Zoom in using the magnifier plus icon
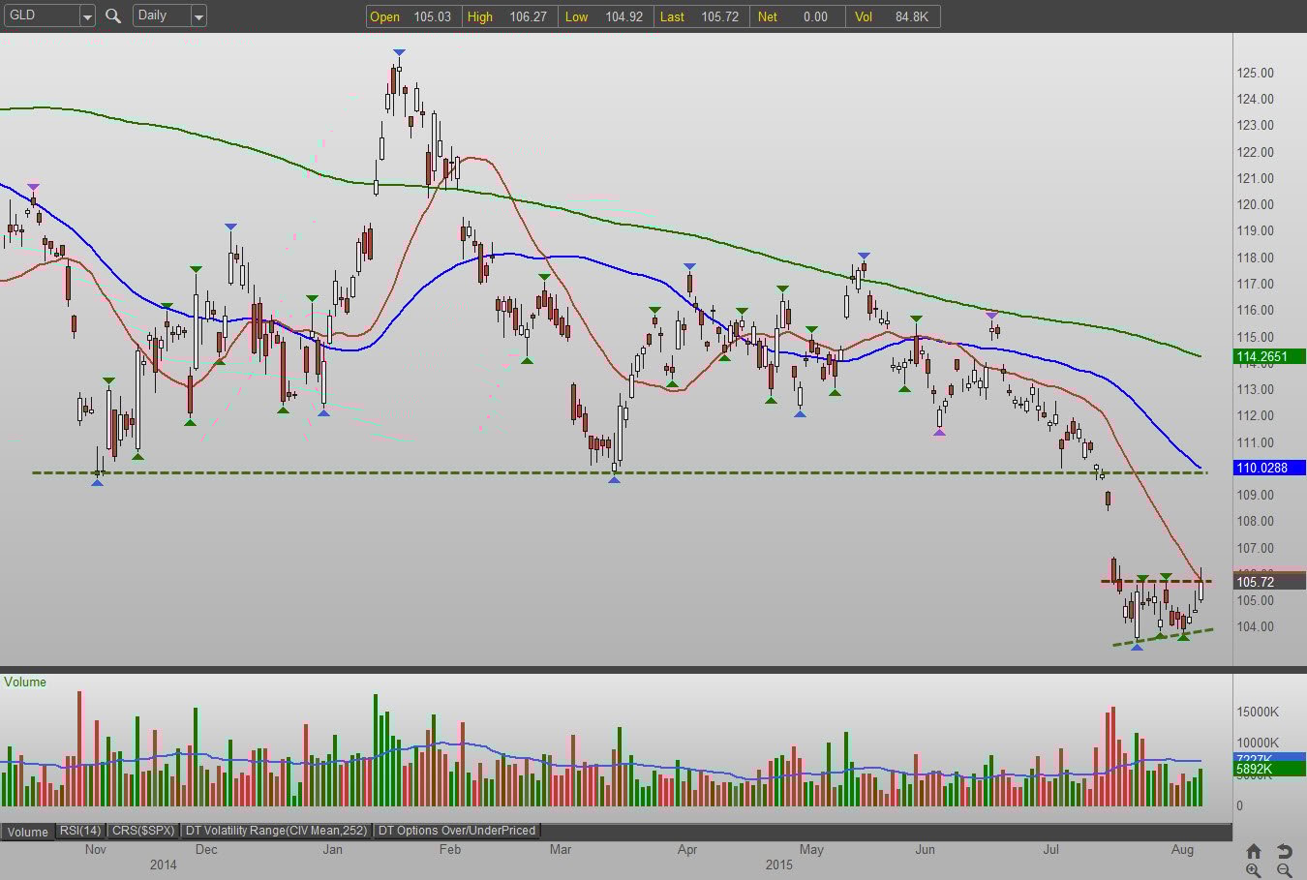 1253,869
